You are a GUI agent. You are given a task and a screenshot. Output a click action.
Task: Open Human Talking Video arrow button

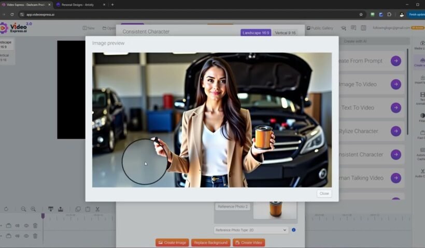pyautogui.click(x=396, y=178)
